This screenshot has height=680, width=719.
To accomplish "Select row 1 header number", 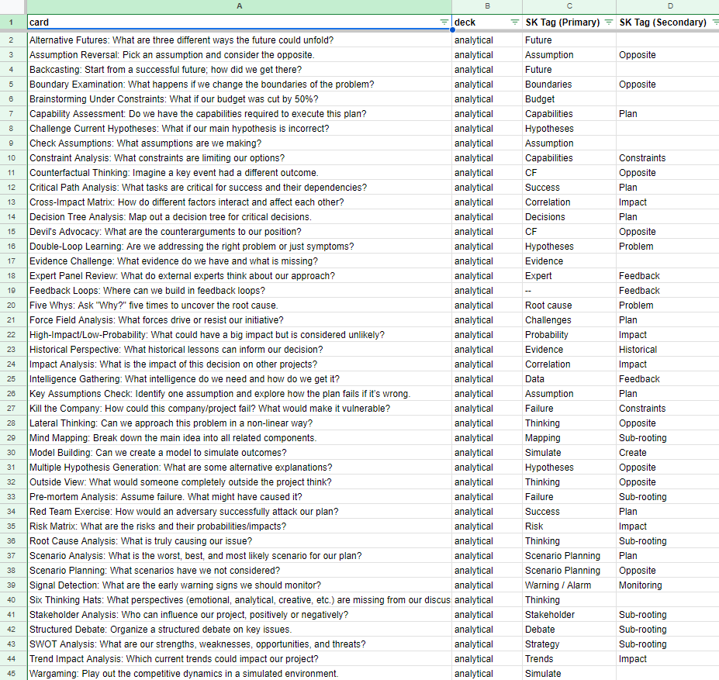I will tap(11, 22).
